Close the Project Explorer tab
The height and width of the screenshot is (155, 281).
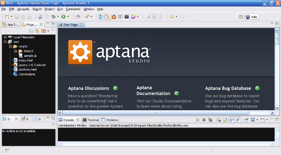pyautogui.click(x=41, y=24)
